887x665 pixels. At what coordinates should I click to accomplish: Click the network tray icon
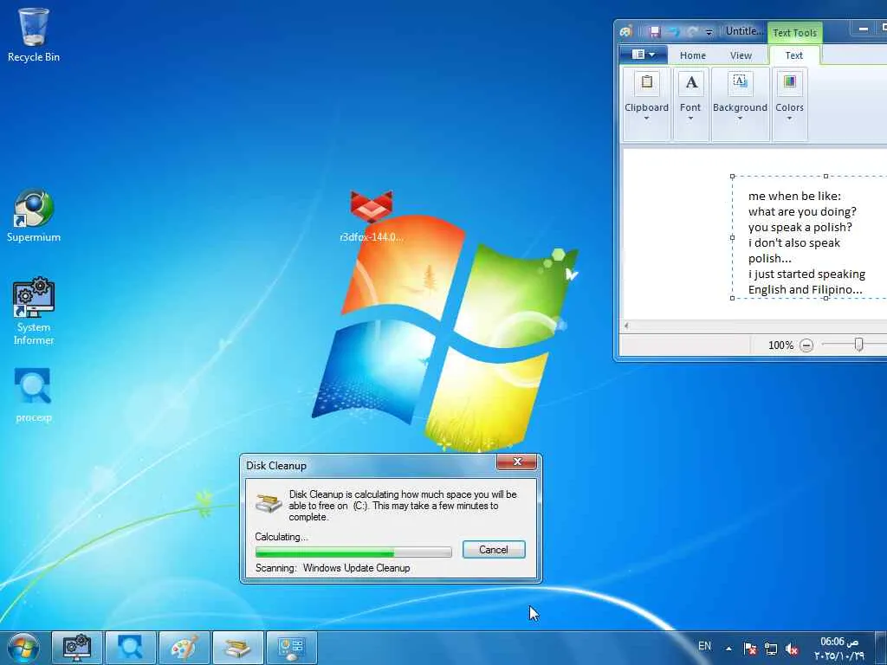(x=770, y=649)
